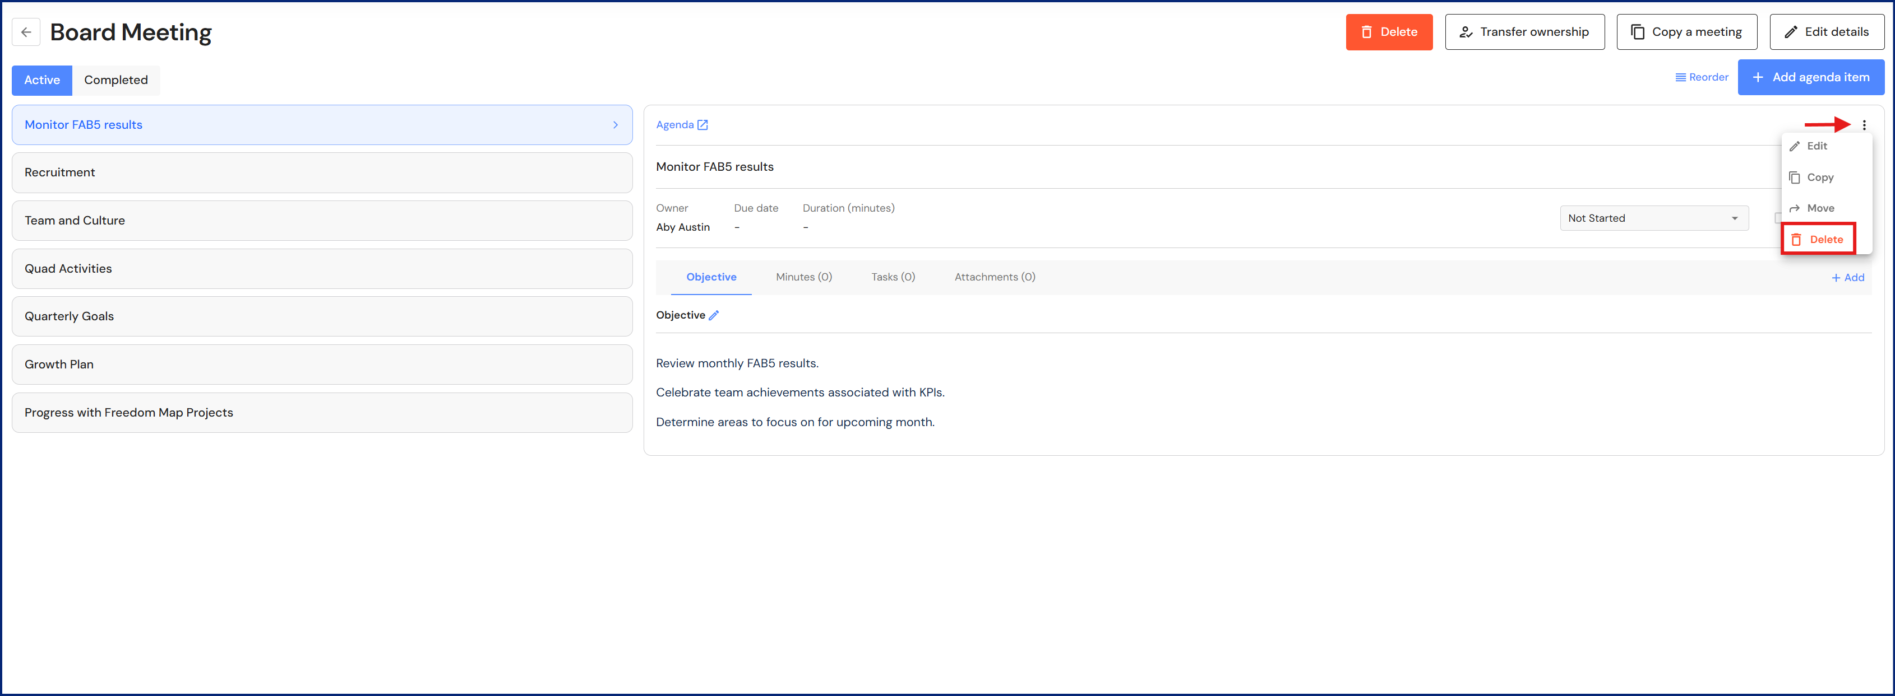Select Copy from the context menu
This screenshot has width=1895, height=696.
tap(1819, 177)
